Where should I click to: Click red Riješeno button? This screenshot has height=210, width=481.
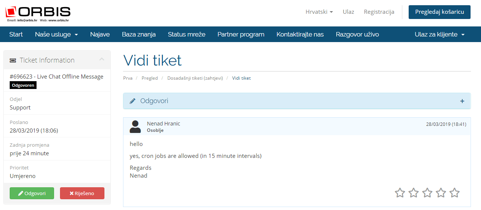point(82,193)
